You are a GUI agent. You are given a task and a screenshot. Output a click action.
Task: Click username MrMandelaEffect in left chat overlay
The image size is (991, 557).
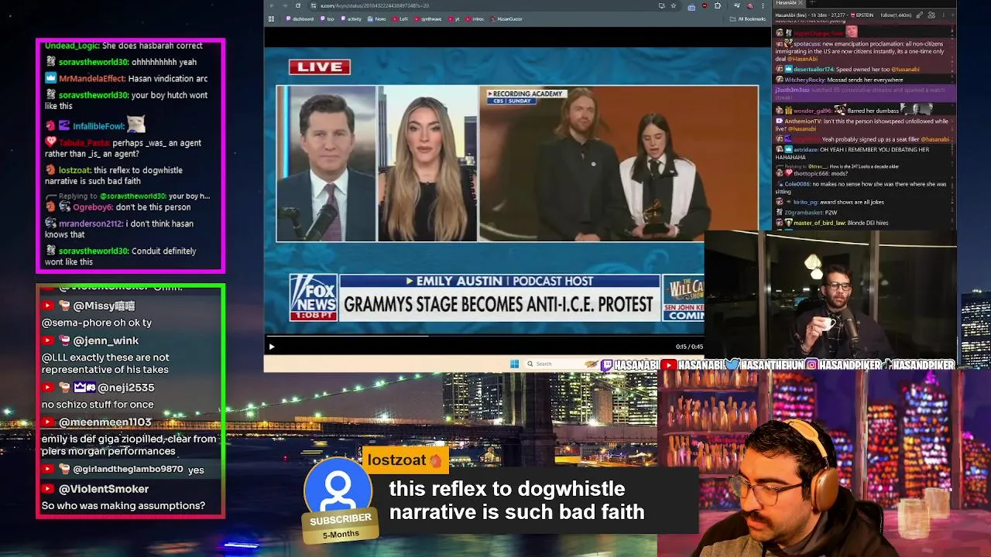92,78
